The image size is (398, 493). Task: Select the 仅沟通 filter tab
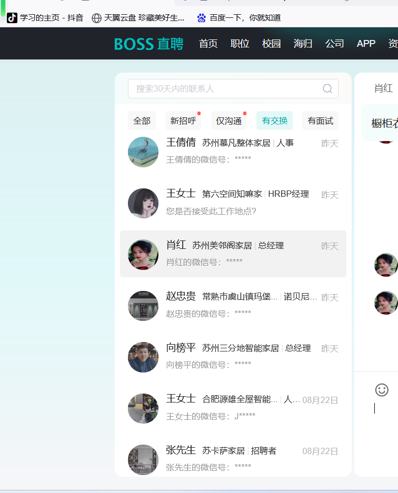[228, 120]
